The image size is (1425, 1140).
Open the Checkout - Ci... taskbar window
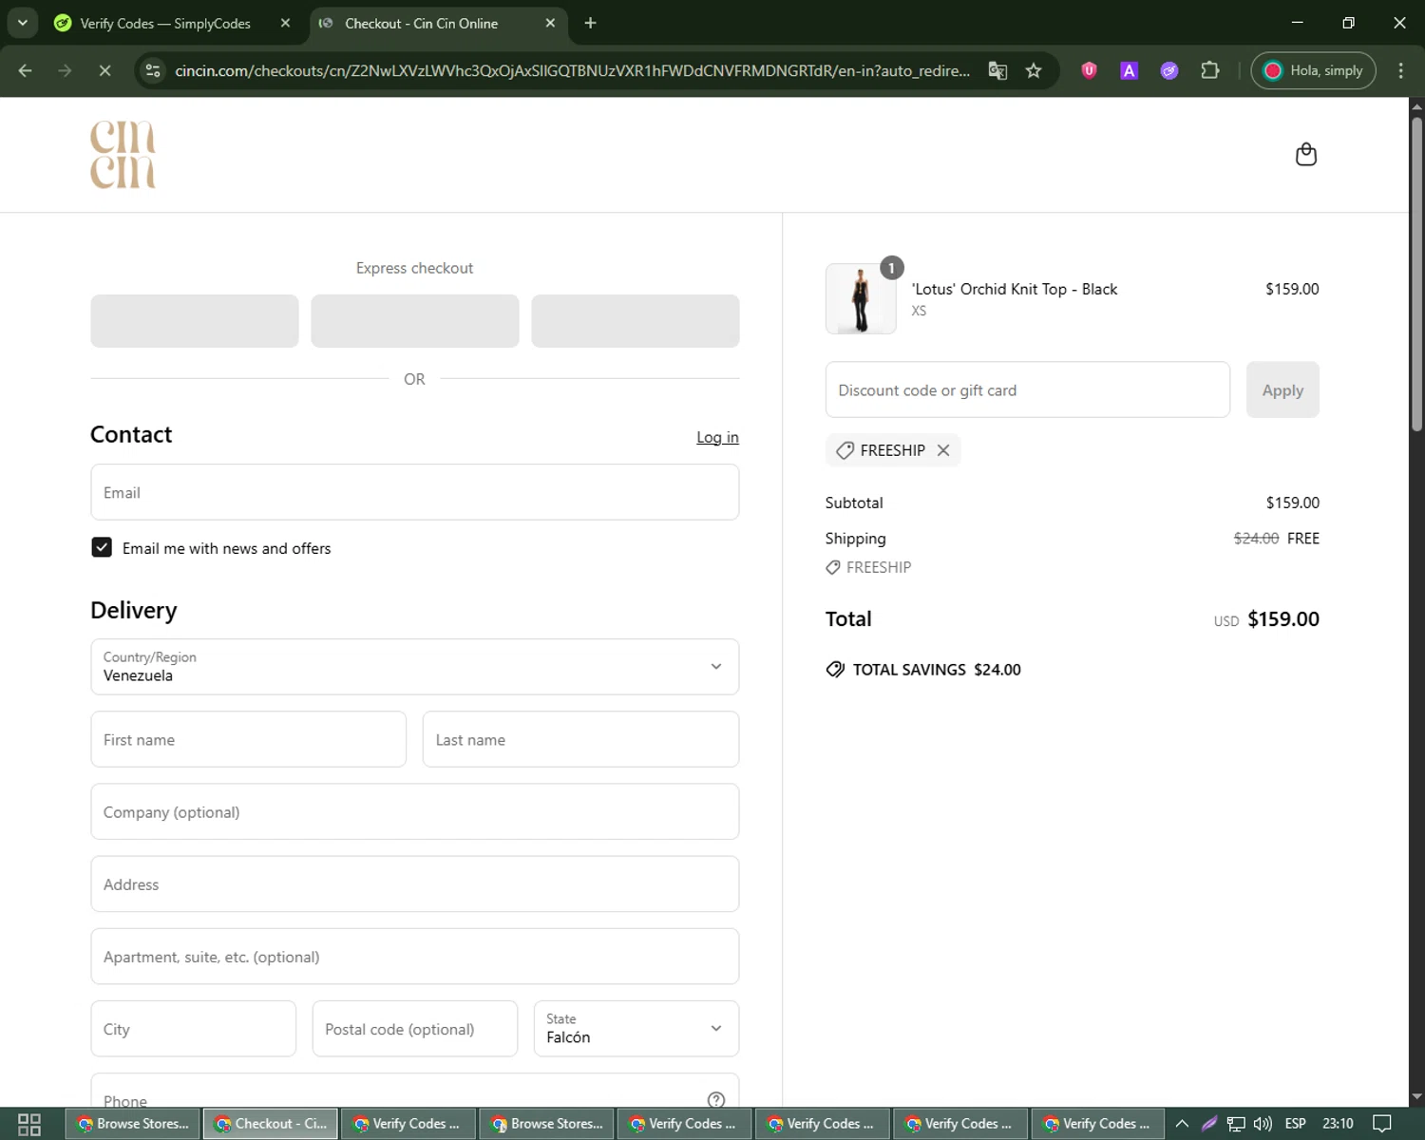click(x=271, y=1124)
